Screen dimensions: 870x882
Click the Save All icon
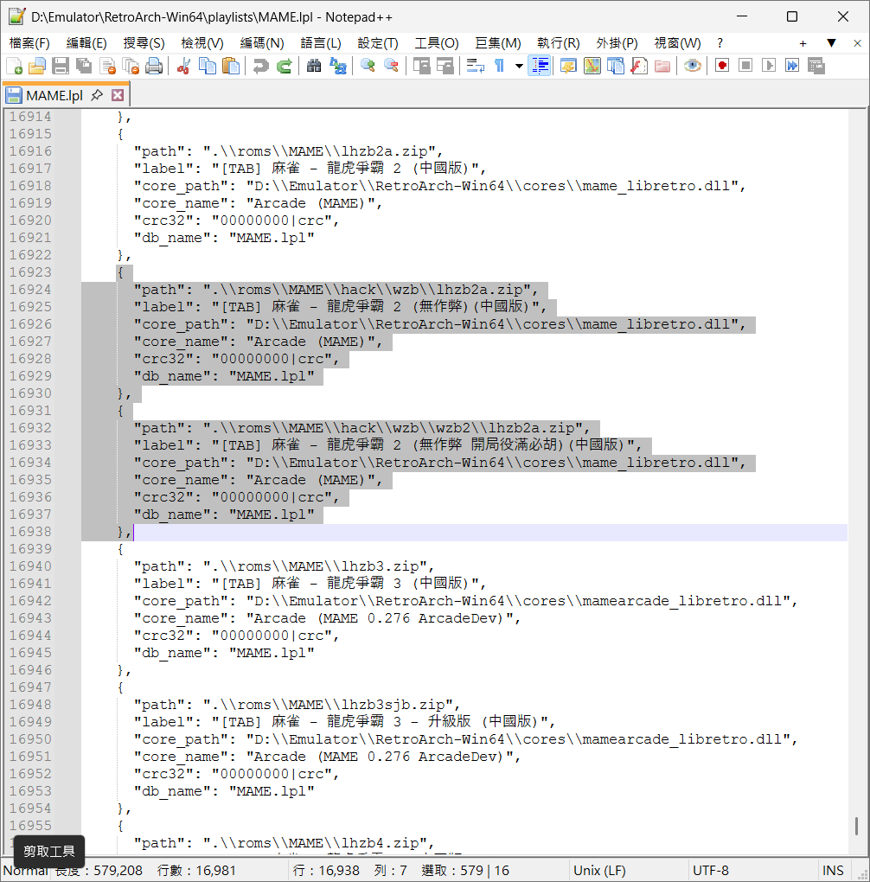(84, 66)
